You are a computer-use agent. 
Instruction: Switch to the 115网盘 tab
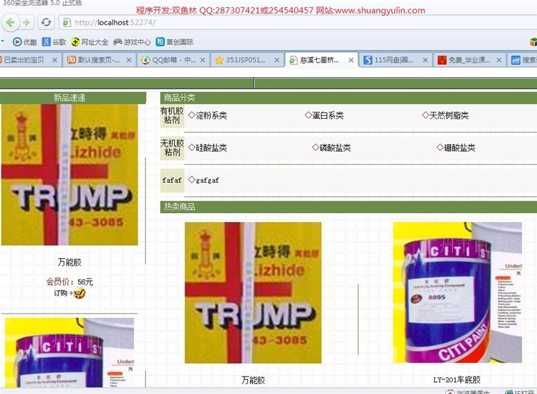pos(395,60)
